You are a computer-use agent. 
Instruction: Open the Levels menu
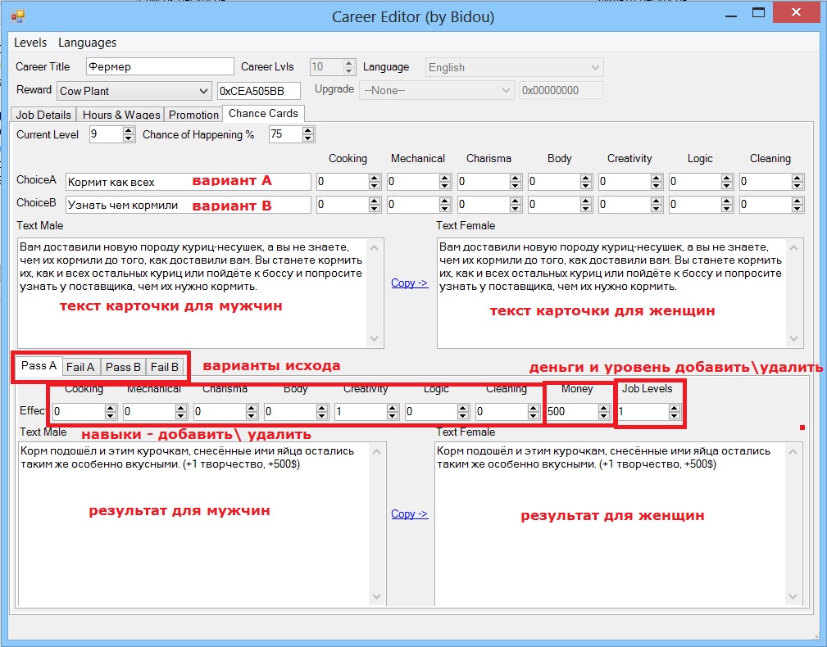[30, 43]
